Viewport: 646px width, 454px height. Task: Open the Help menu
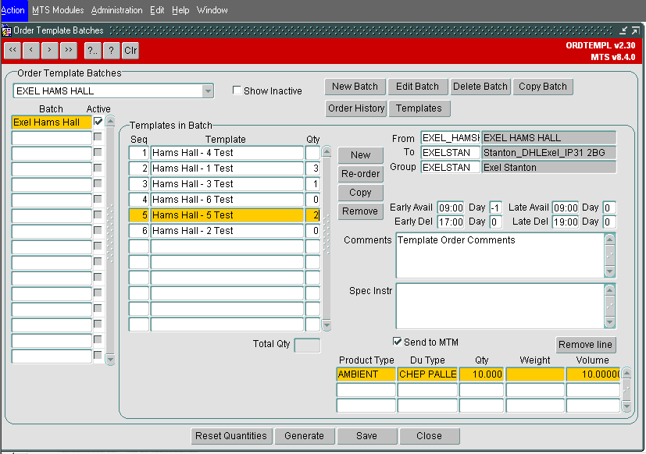coord(180,10)
